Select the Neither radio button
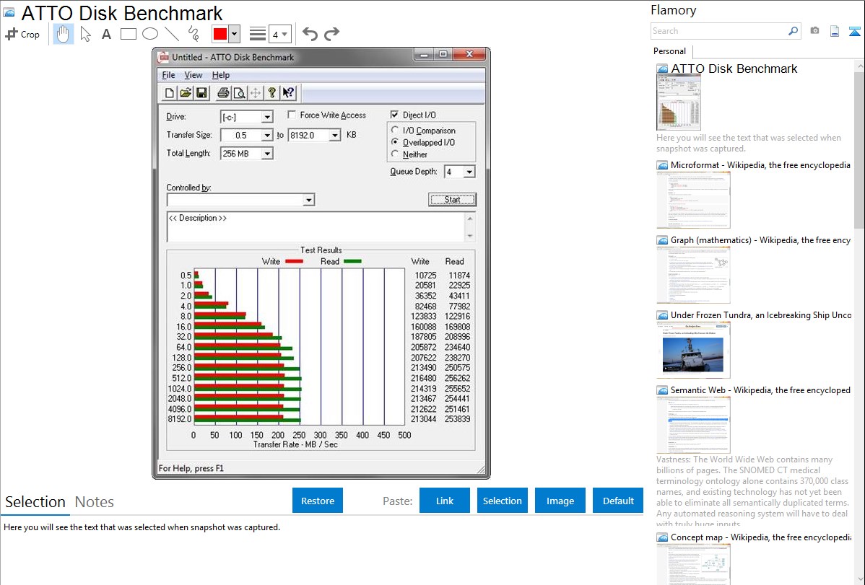 [x=394, y=154]
